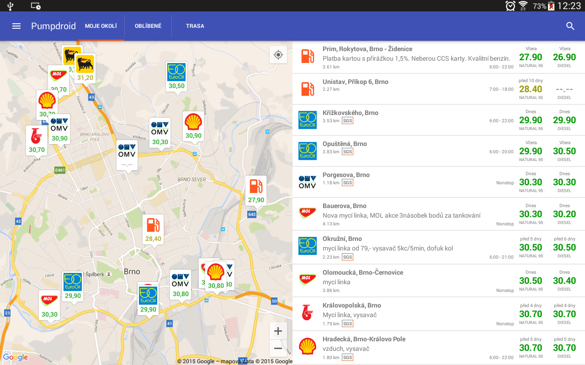Center map on my location

(x=278, y=55)
